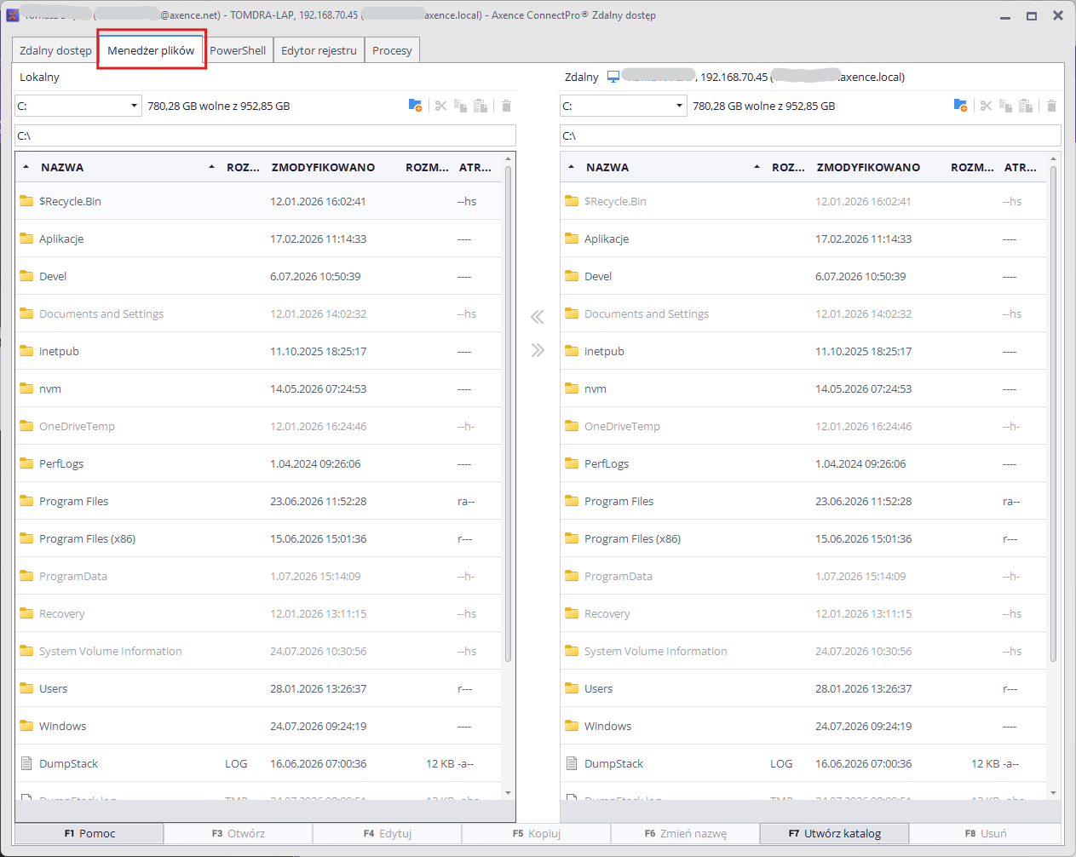Create new folder in remote pane

click(x=960, y=106)
